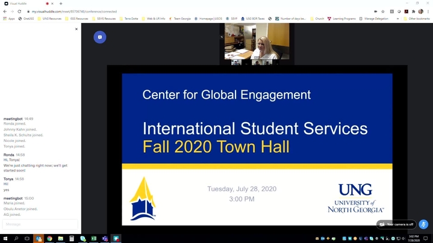Reload the page with the refresh icon
Screen dimensions: 433x243
click(x=19, y=11)
